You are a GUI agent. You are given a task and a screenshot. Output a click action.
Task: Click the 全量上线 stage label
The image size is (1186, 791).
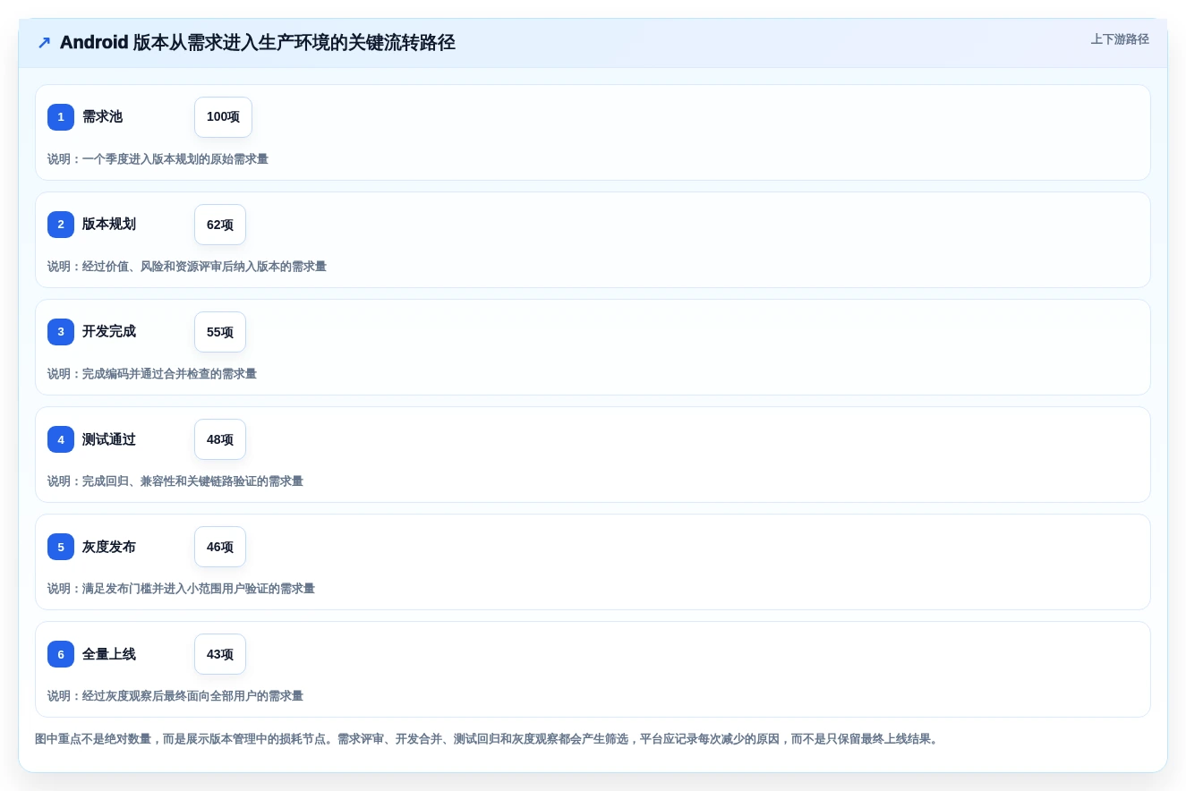pos(109,654)
